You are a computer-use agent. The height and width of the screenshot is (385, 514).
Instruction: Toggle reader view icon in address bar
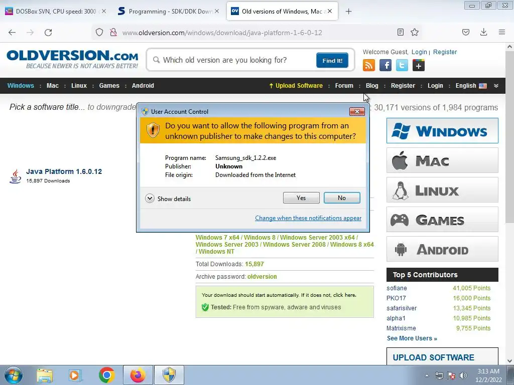click(x=400, y=32)
